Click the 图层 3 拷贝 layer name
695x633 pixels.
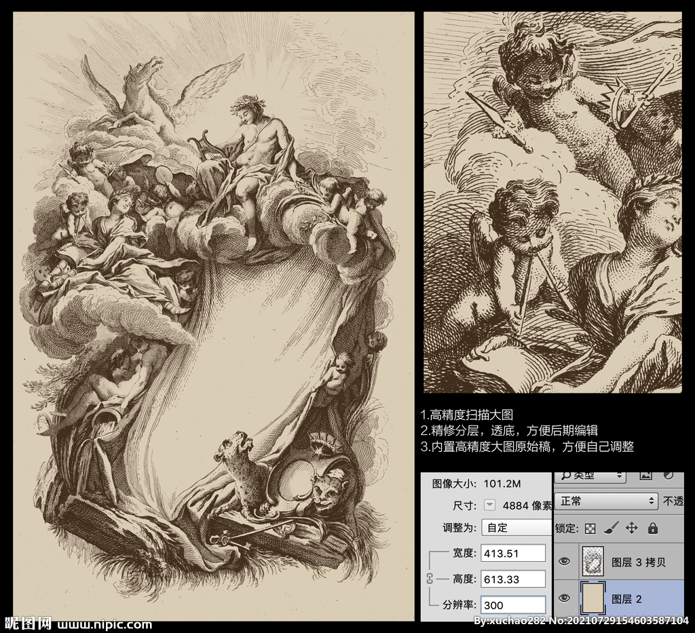pyautogui.click(x=638, y=562)
